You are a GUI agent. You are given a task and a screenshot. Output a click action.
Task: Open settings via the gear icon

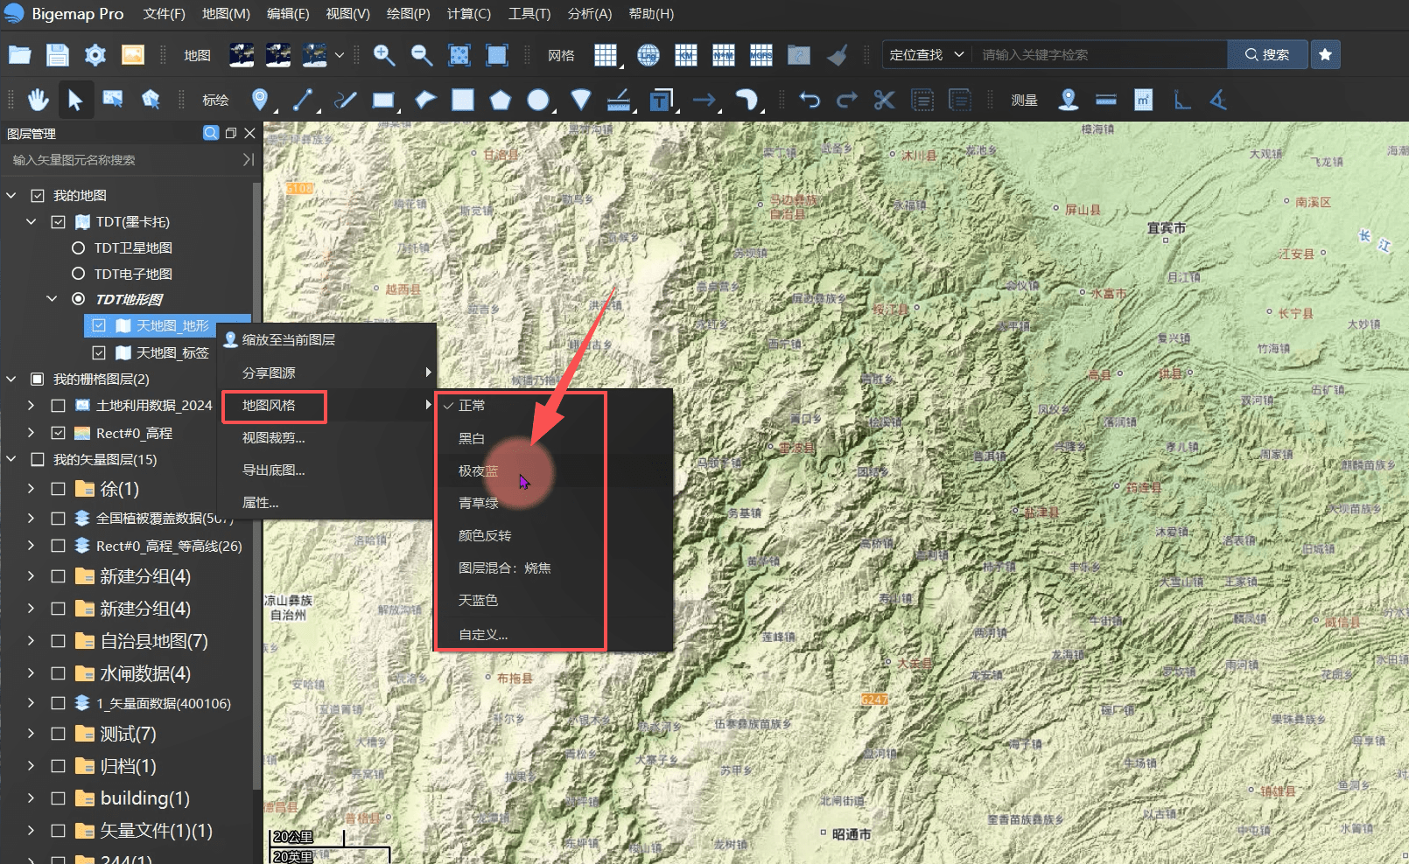(95, 55)
